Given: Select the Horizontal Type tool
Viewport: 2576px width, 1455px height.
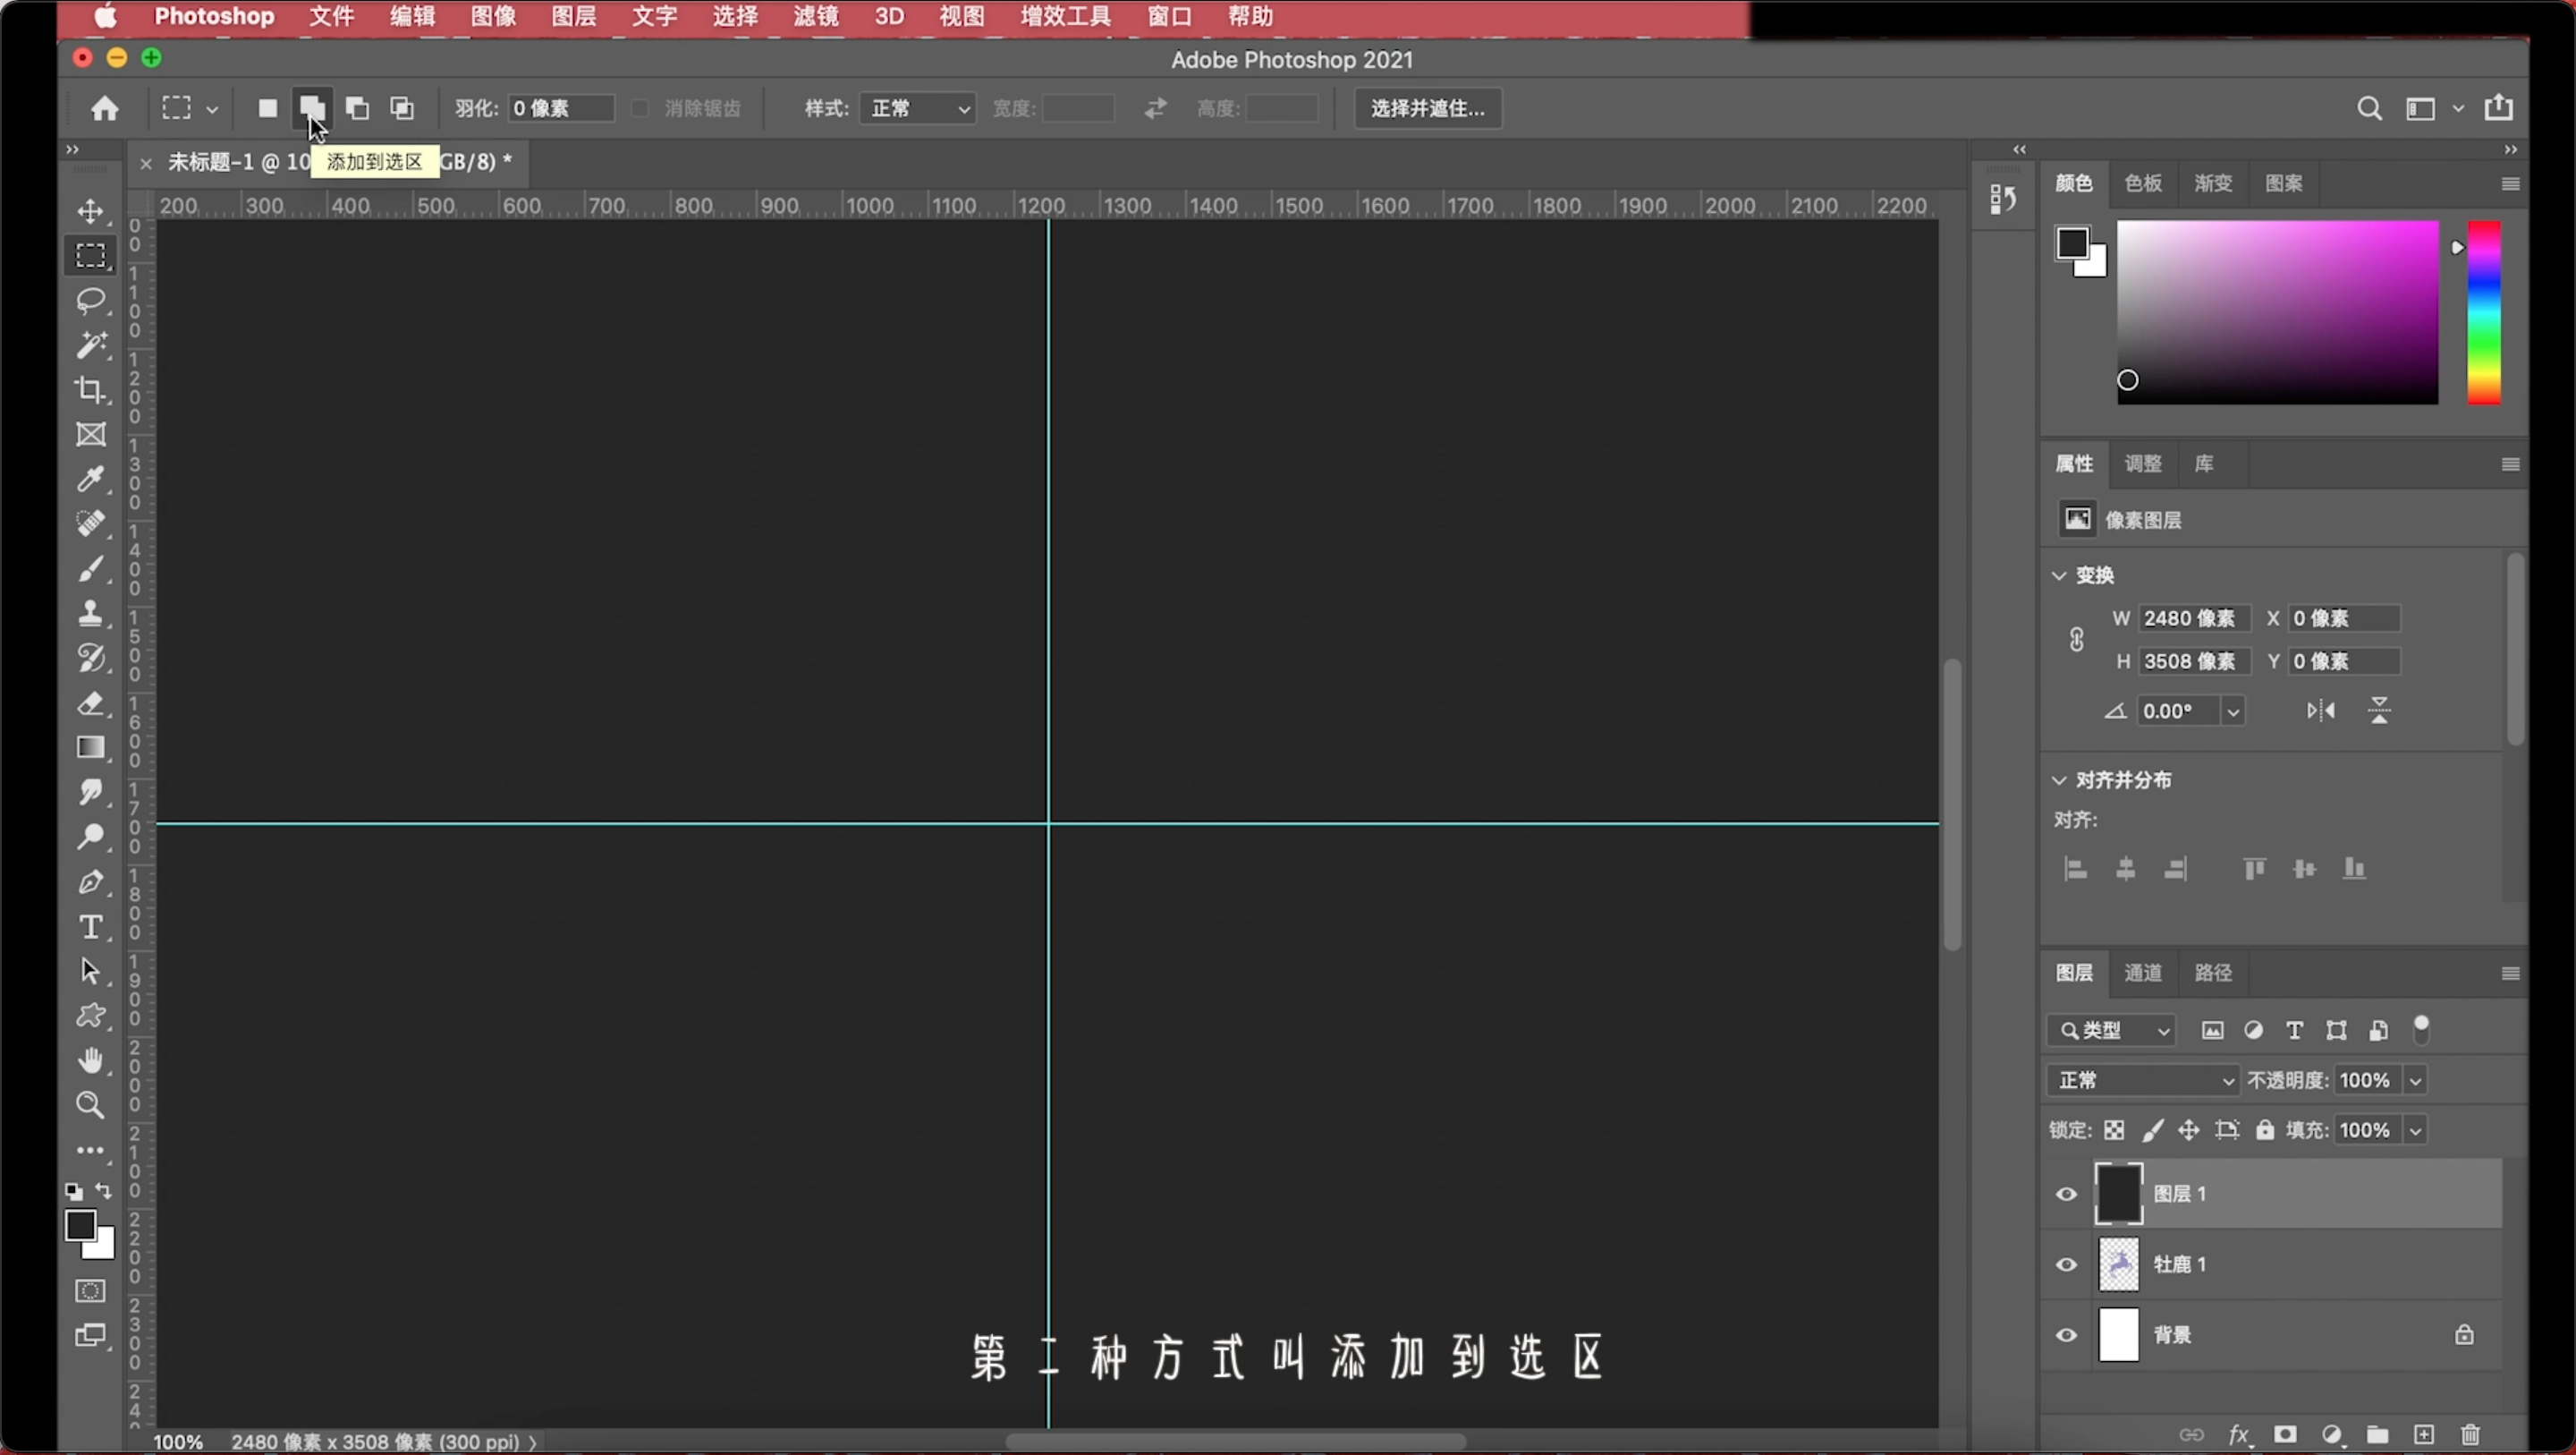Looking at the screenshot, I should pos(91,927).
